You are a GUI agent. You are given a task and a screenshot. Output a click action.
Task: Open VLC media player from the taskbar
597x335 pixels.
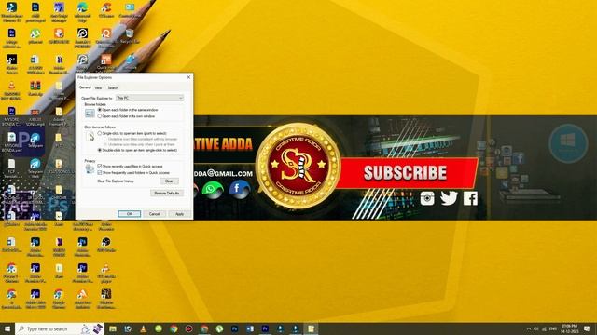(143, 328)
